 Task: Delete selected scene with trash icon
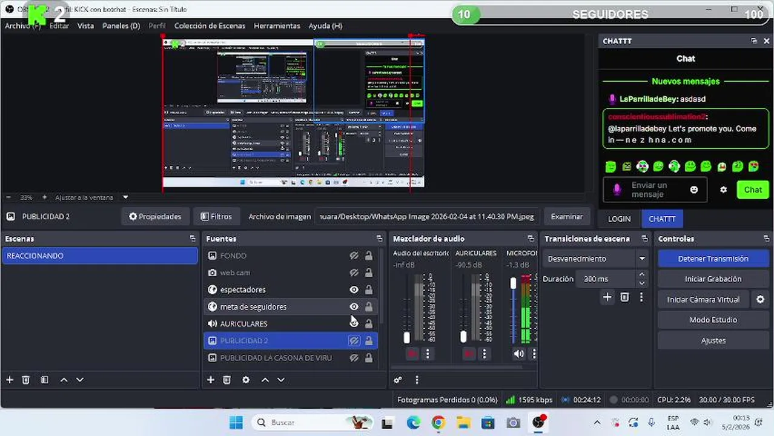click(26, 380)
